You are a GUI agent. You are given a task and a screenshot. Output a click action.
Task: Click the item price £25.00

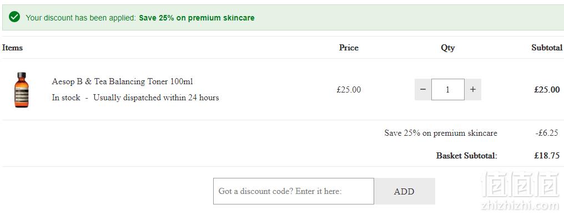pyautogui.click(x=349, y=90)
